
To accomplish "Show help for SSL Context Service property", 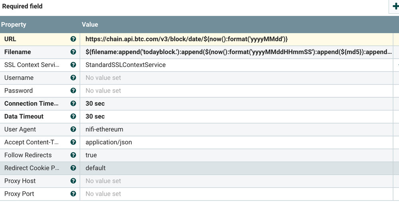I will [x=73, y=65].
